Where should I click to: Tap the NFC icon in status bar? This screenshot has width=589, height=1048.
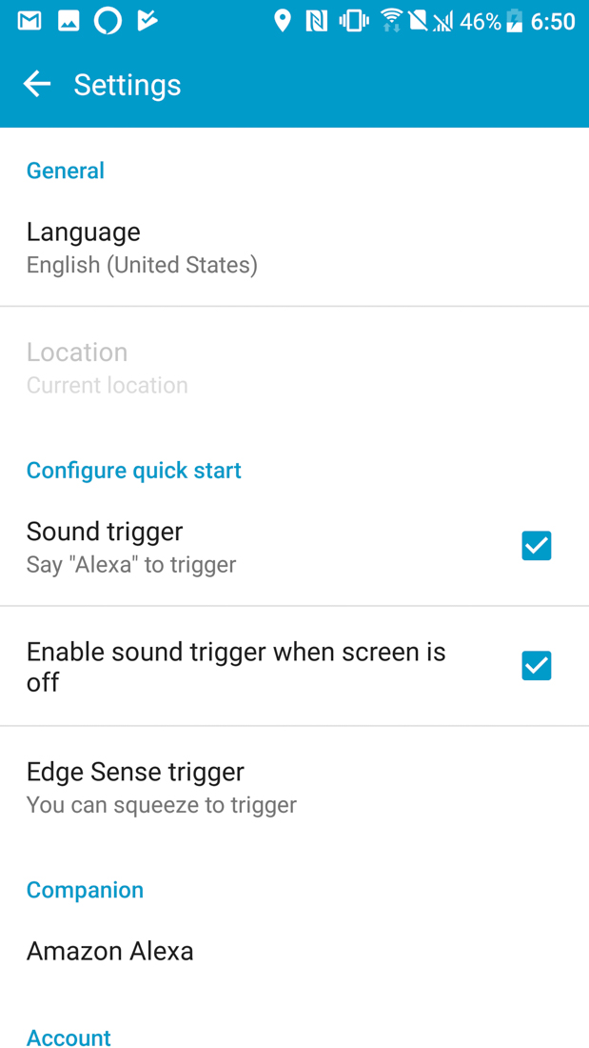(x=316, y=21)
